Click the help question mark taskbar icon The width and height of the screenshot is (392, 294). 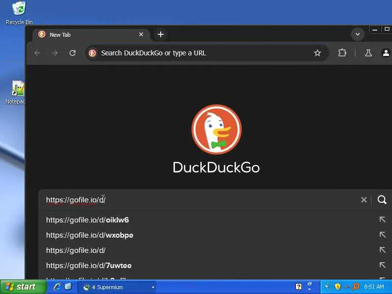298,287
